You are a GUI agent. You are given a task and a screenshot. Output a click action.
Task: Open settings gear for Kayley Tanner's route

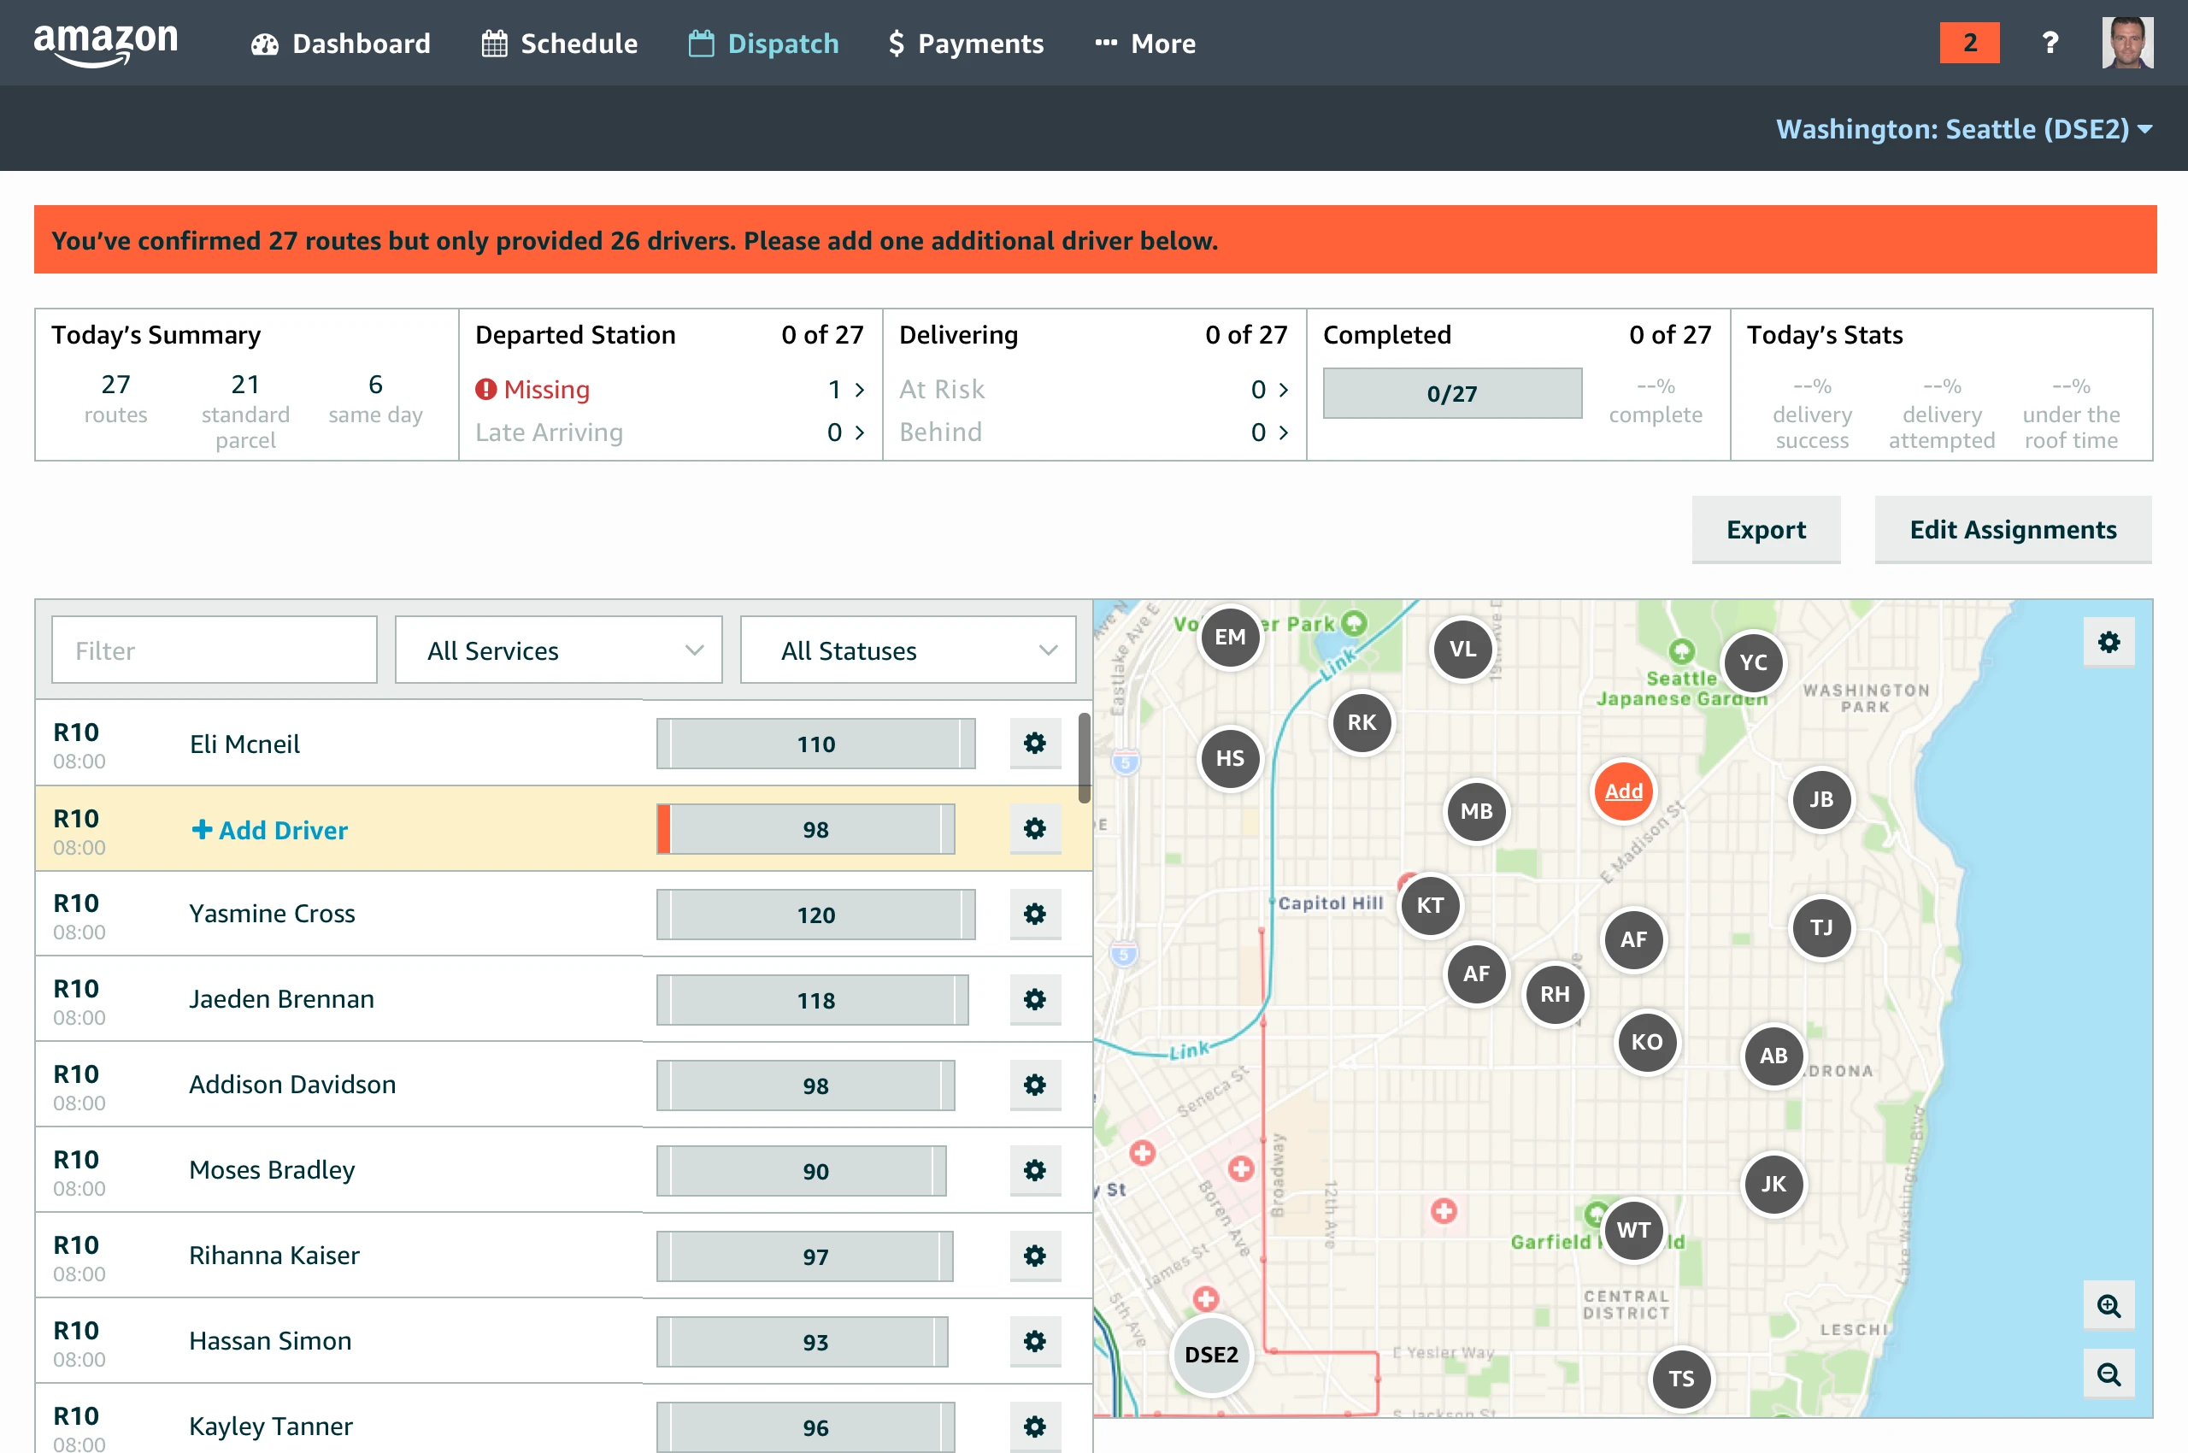(1035, 1427)
